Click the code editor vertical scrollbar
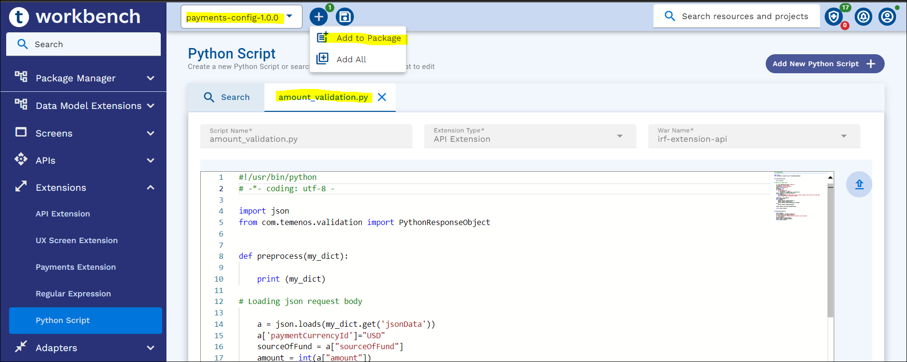The width and height of the screenshot is (907, 362). click(830, 251)
